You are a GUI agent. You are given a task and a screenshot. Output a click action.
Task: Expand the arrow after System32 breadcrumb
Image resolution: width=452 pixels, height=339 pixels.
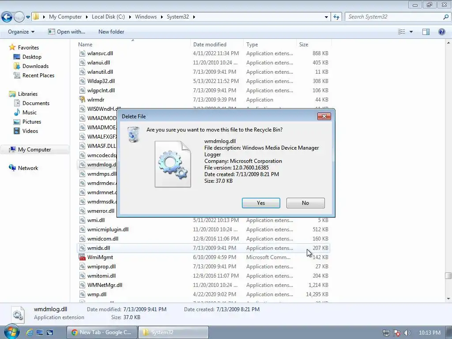(x=194, y=17)
